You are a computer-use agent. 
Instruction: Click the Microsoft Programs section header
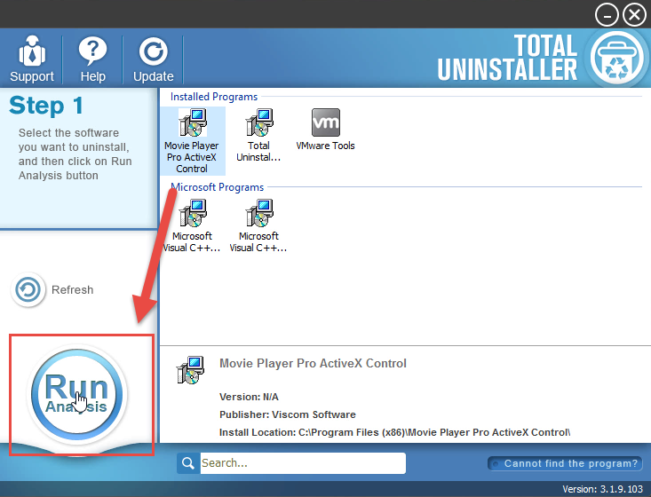[x=217, y=187]
